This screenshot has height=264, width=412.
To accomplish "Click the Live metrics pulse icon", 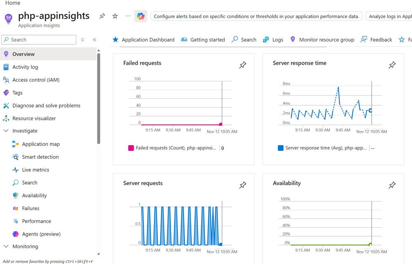I will [16, 170].
